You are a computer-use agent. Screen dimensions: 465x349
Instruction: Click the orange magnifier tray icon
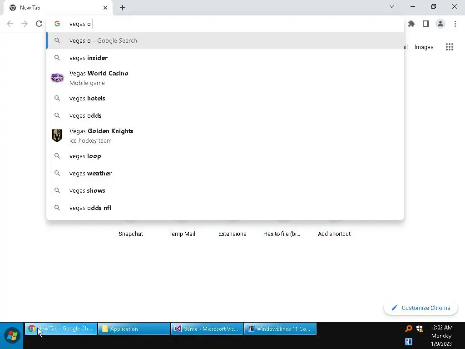pos(408,328)
